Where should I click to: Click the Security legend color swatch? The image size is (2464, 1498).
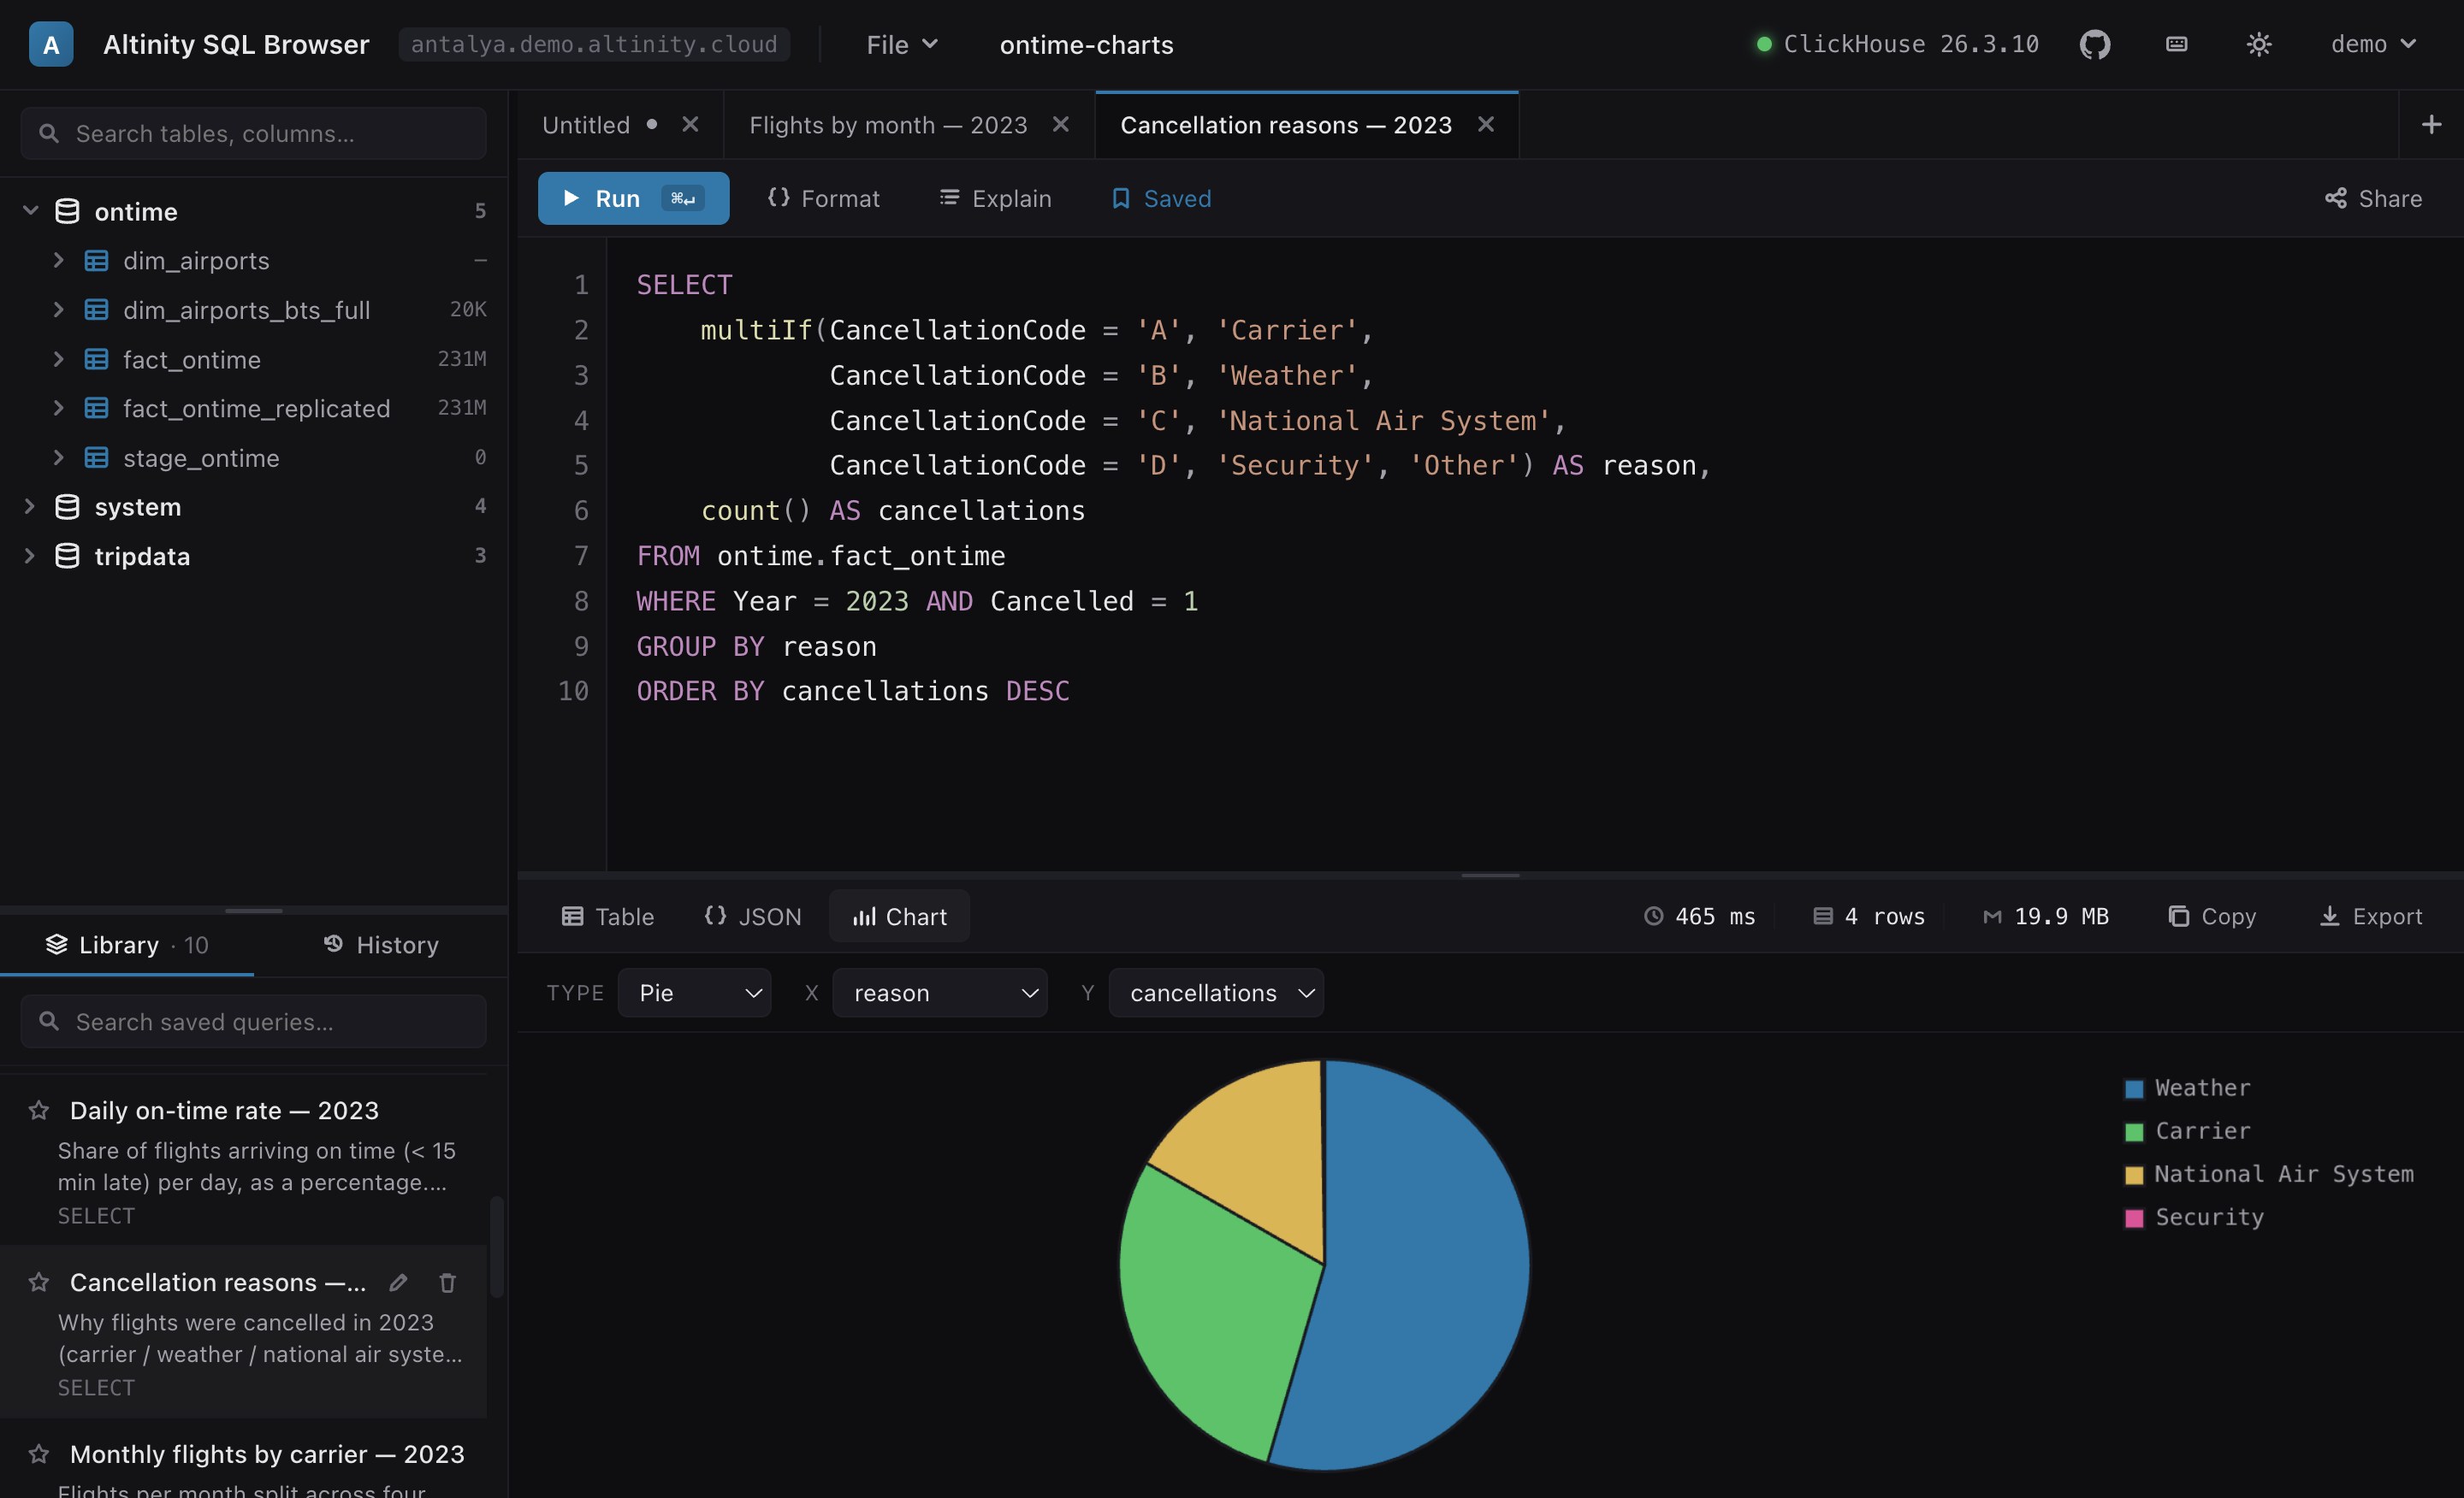(2134, 1218)
